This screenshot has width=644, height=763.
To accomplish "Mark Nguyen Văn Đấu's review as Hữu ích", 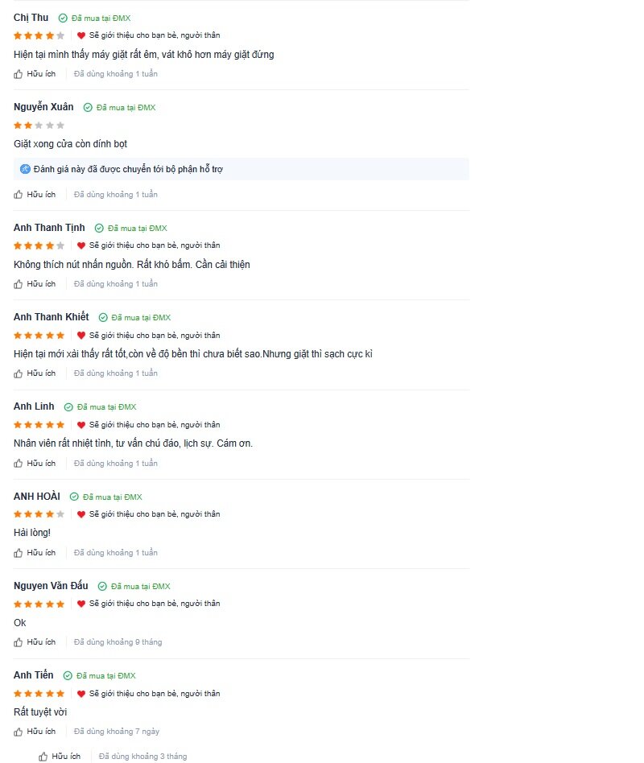I will [x=35, y=642].
